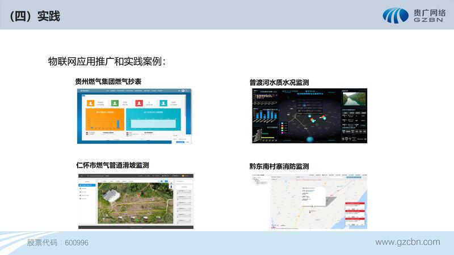Click the teal user icon card
Screen dimensions: 454x255
[164, 103]
